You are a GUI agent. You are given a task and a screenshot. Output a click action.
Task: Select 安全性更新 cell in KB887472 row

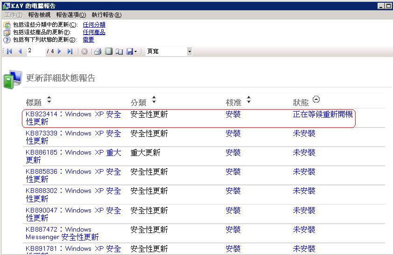tap(149, 230)
